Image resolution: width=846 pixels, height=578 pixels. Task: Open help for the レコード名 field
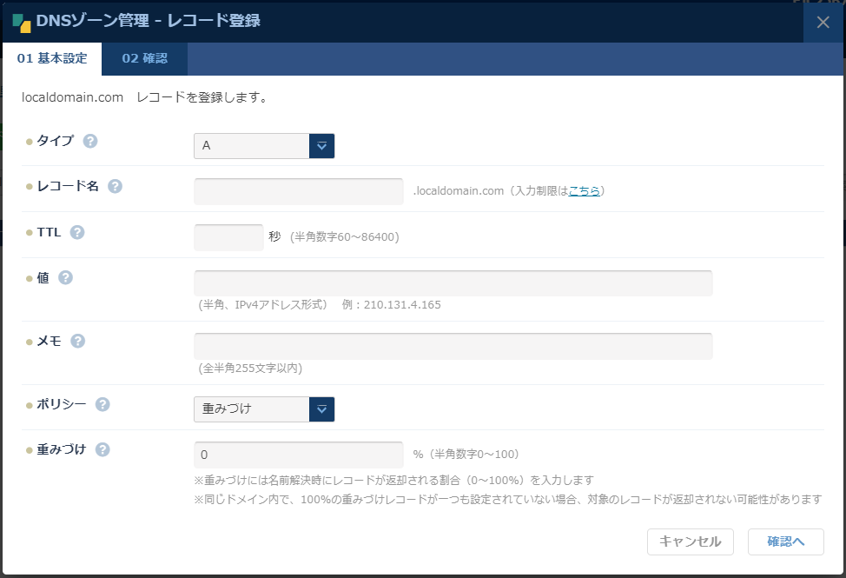(116, 186)
